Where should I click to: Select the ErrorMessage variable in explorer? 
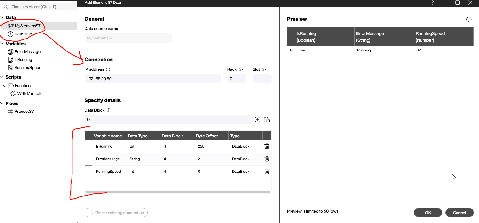coord(28,52)
